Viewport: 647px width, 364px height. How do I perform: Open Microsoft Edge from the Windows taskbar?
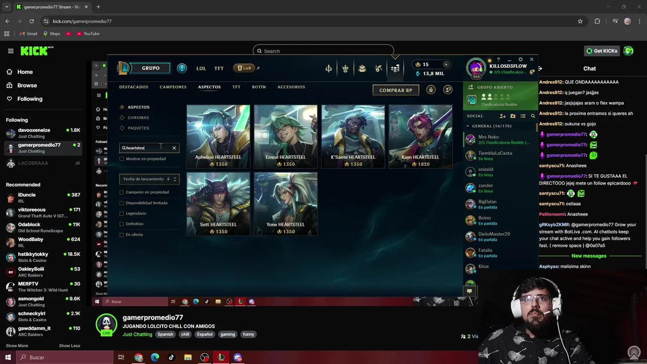pyautogui.click(x=155, y=357)
